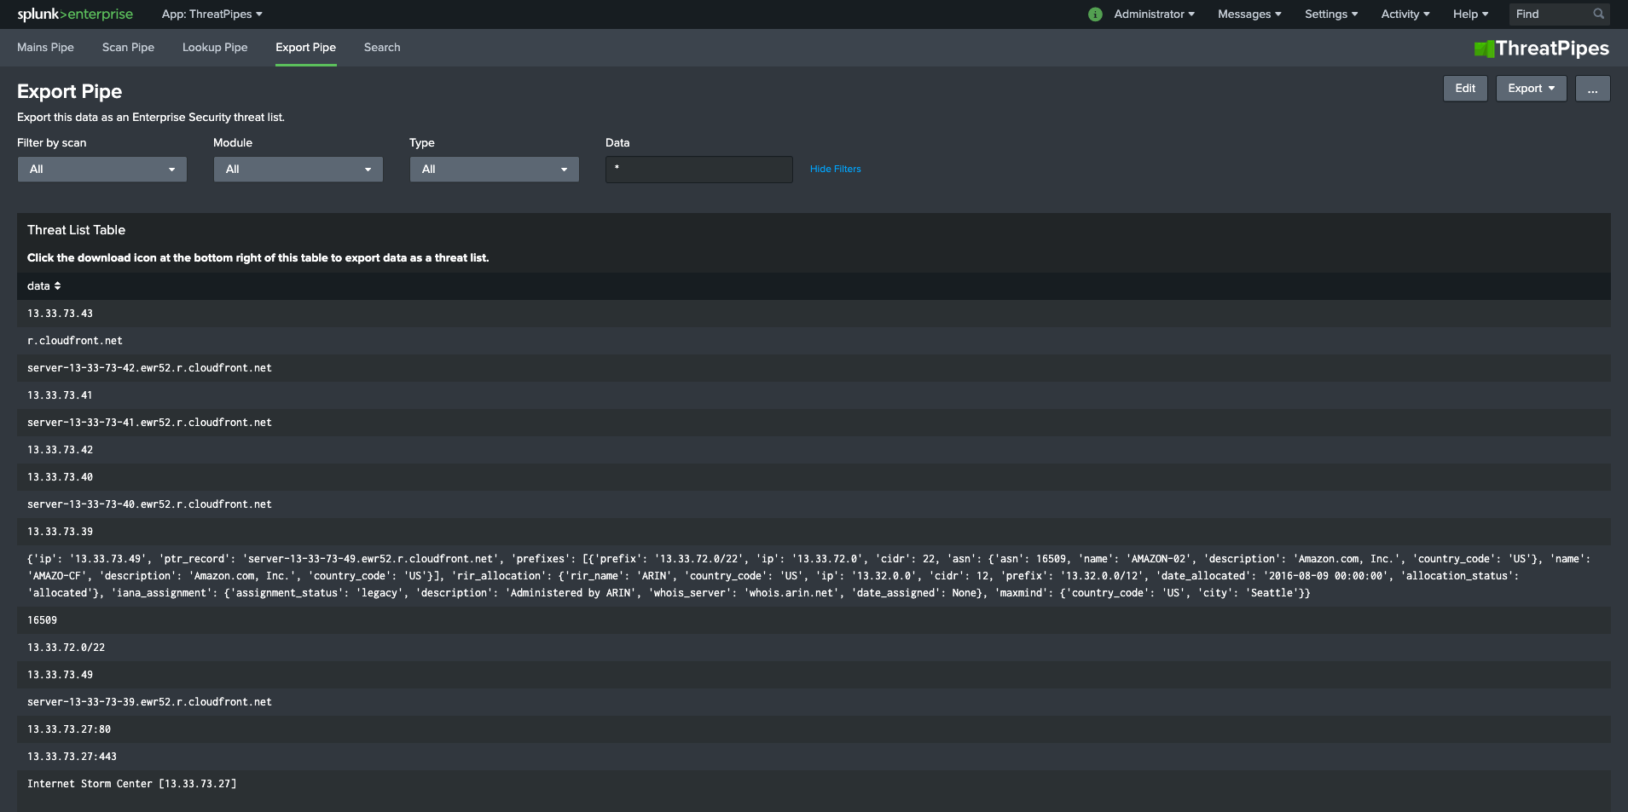1628x812 pixels.
Task: Open the 'Filter by scan' dropdown
Action: coord(101,169)
